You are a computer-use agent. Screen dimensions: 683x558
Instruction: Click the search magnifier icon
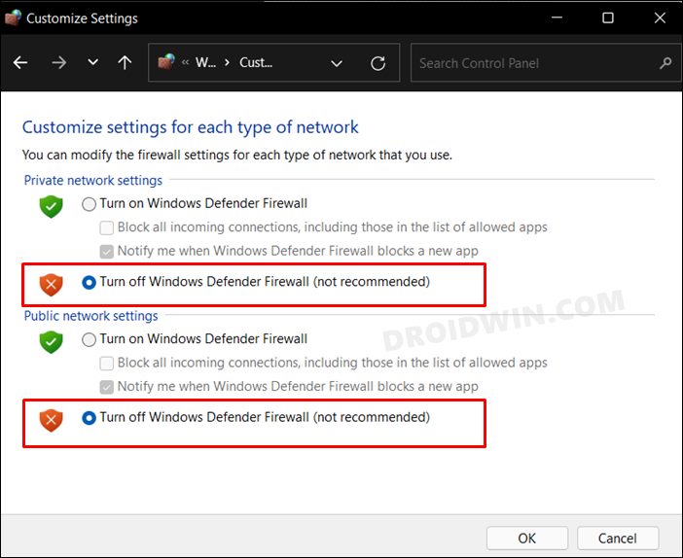point(665,63)
